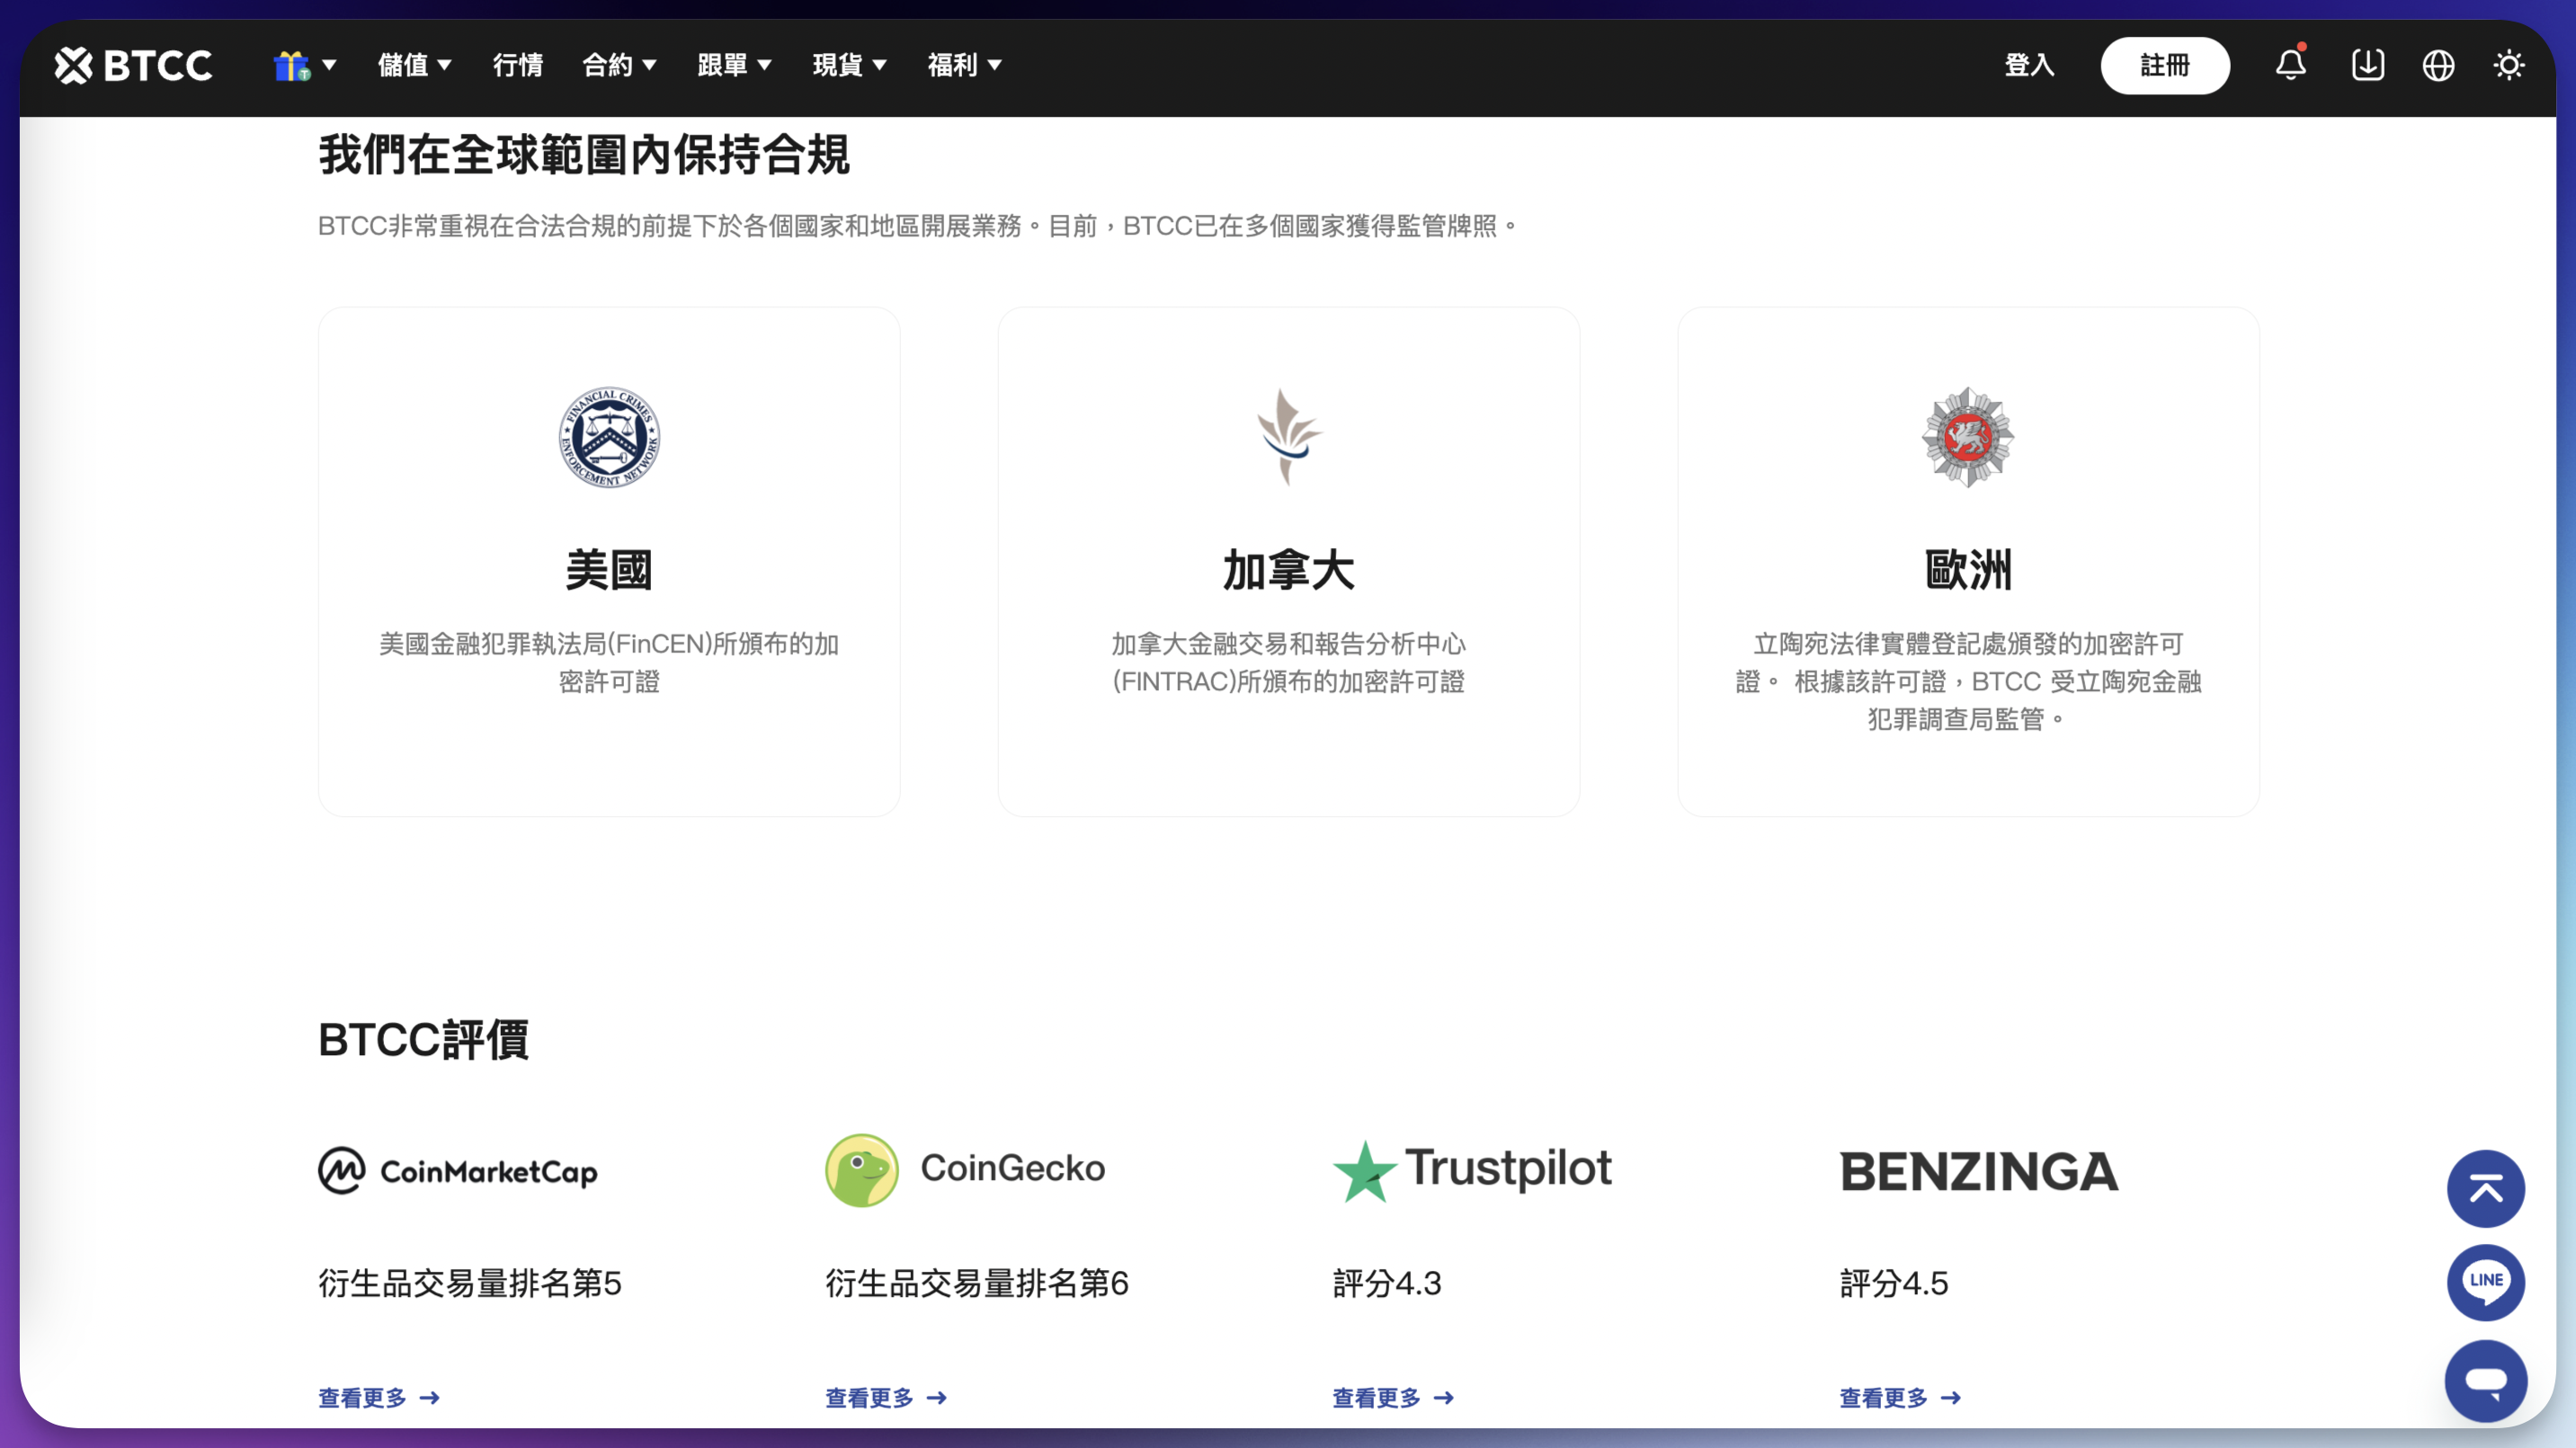This screenshot has width=2576, height=1448.
Task: Open the globe language selector
Action: [x=2438, y=65]
